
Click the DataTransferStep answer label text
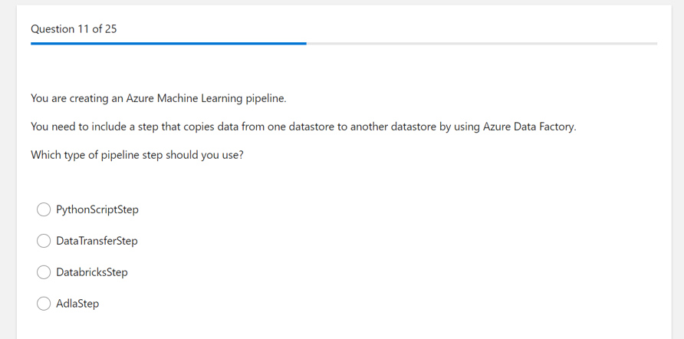pos(97,241)
